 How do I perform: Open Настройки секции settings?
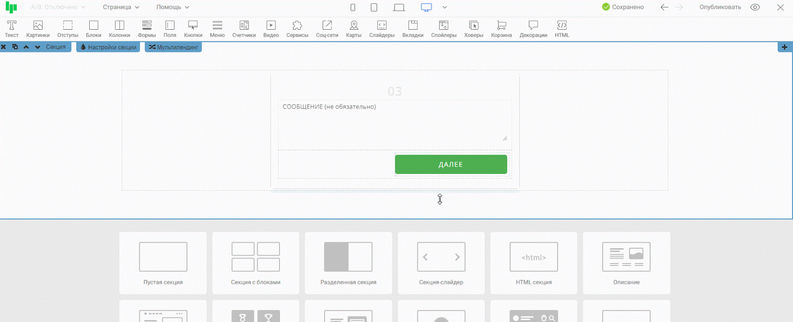click(x=108, y=47)
